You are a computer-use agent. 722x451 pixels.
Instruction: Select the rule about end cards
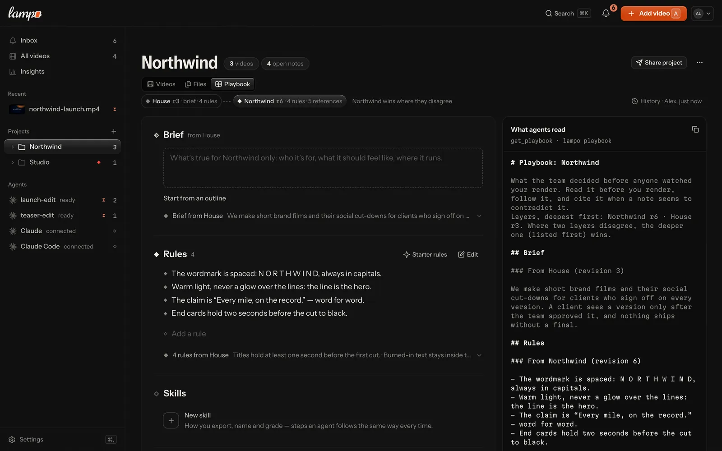(259, 313)
